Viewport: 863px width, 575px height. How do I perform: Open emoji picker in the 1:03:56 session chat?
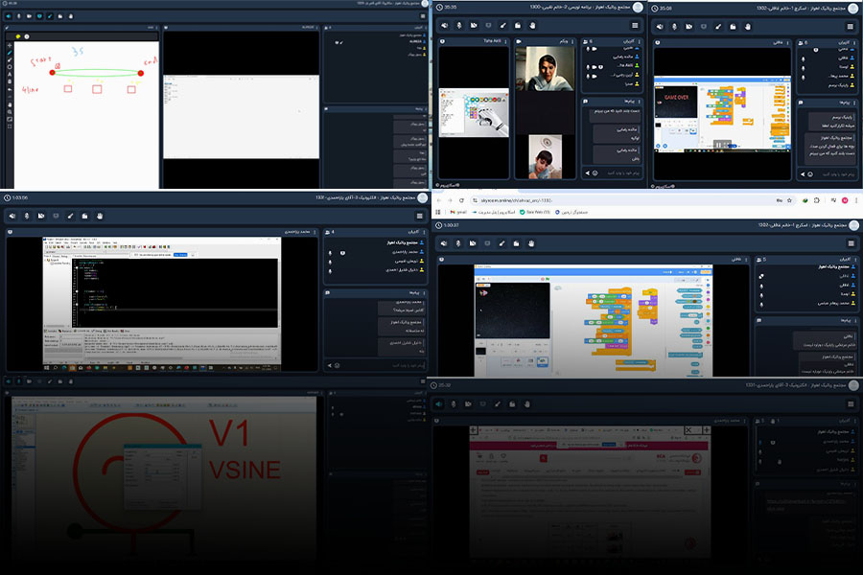pyautogui.click(x=337, y=365)
